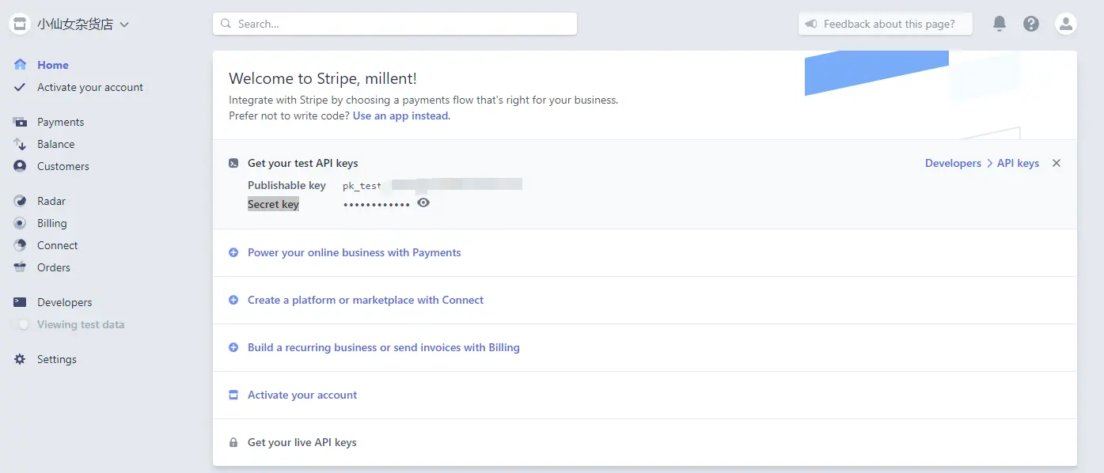This screenshot has height=473, width=1104.
Task: Click terminal icon beside Get your test API keys
Action: pyautogui.click(x=233, y=163)
